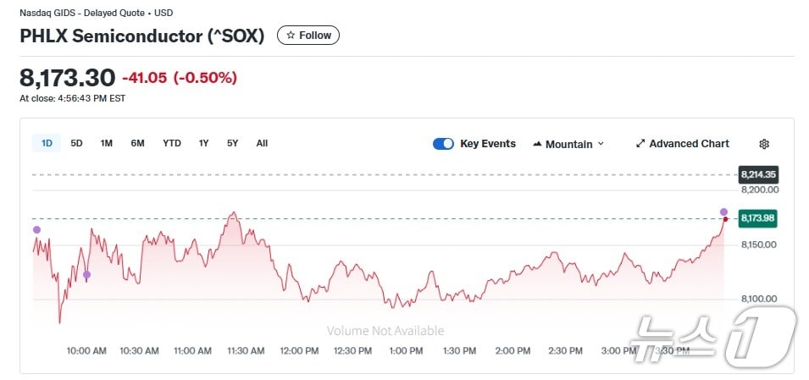Show the 6M chart range
The width and height of the screenshot is (809, 380).
(137, 143)
